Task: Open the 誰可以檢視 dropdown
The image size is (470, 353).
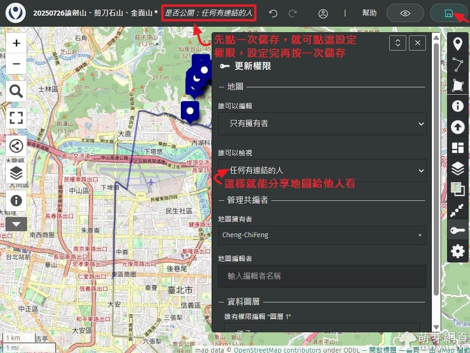Action: click(x=322, y=171)
